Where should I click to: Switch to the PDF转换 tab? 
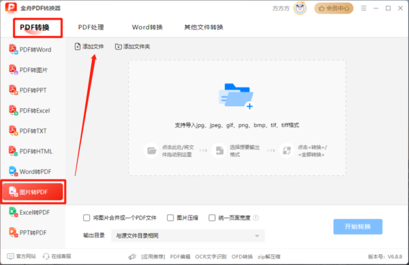[35, 27]
